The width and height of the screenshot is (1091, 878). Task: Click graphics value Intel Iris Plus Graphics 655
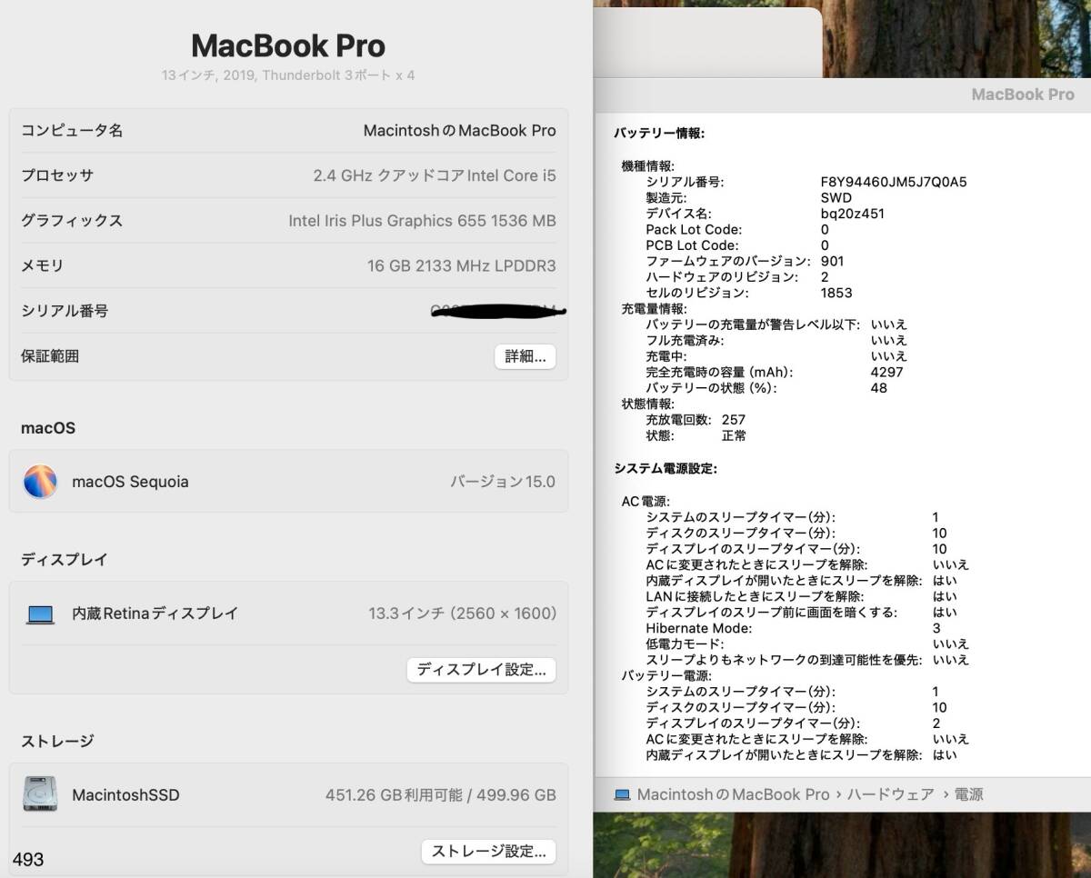click(x=422, y=221)
